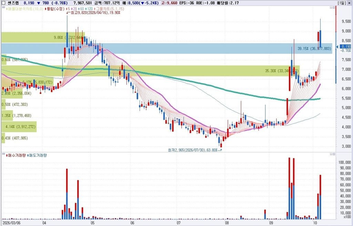This screenshot has height=226, width=353.
Task: Click the 9.86% volume profile label
Action: [69, 38]
